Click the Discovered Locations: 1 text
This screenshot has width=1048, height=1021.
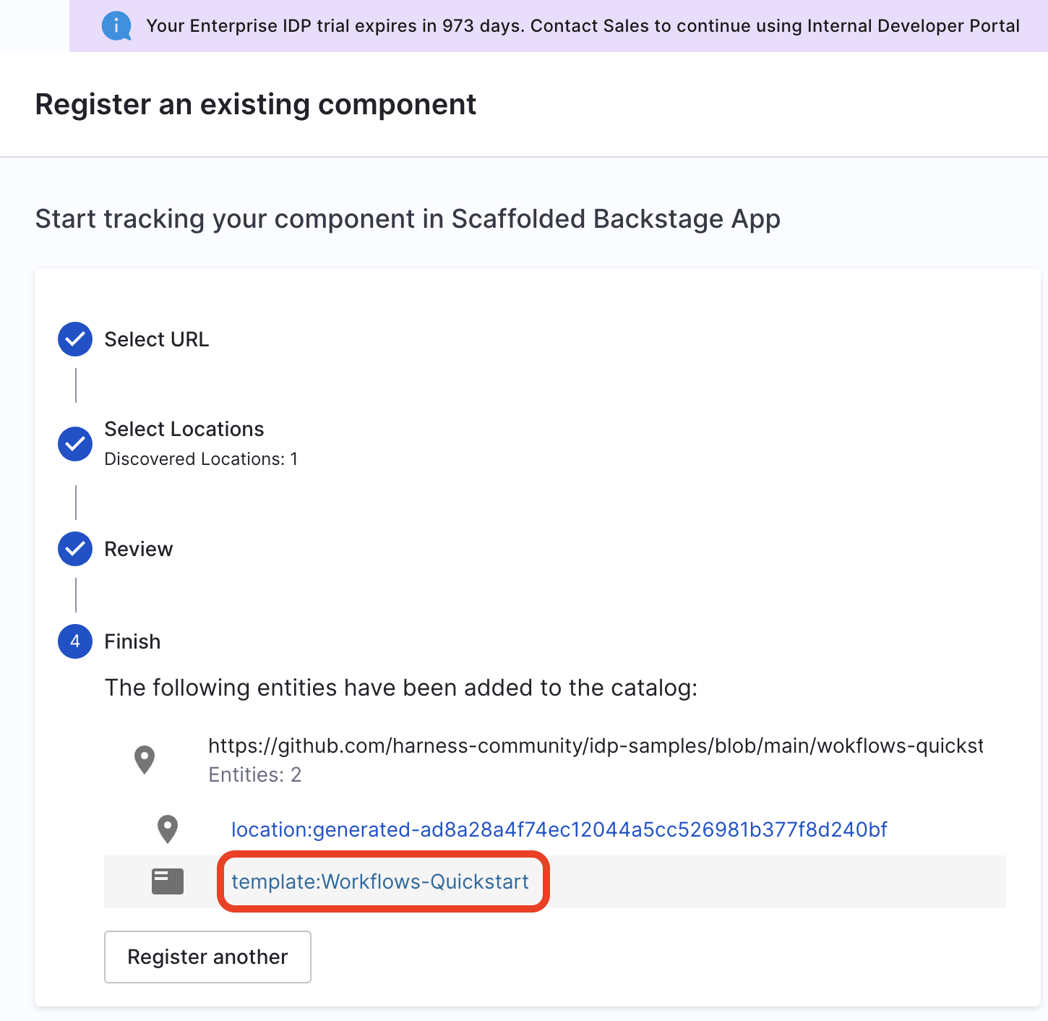pyautogui.click(x=201, y=459)
